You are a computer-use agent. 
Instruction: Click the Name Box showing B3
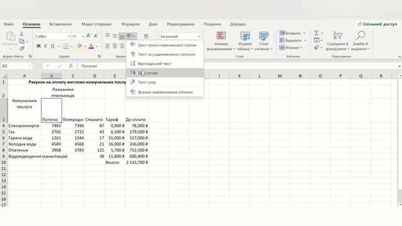tap(14, 66)
